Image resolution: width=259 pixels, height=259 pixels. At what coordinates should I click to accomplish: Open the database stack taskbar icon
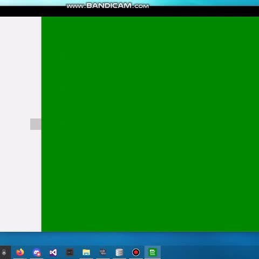point(119,253)
